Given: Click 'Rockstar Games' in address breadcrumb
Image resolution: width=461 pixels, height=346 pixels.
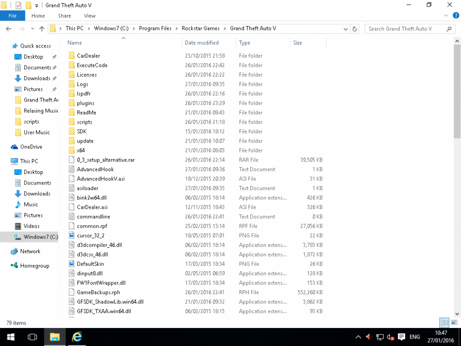Looking at the screenshot, I should coord(201,29).
